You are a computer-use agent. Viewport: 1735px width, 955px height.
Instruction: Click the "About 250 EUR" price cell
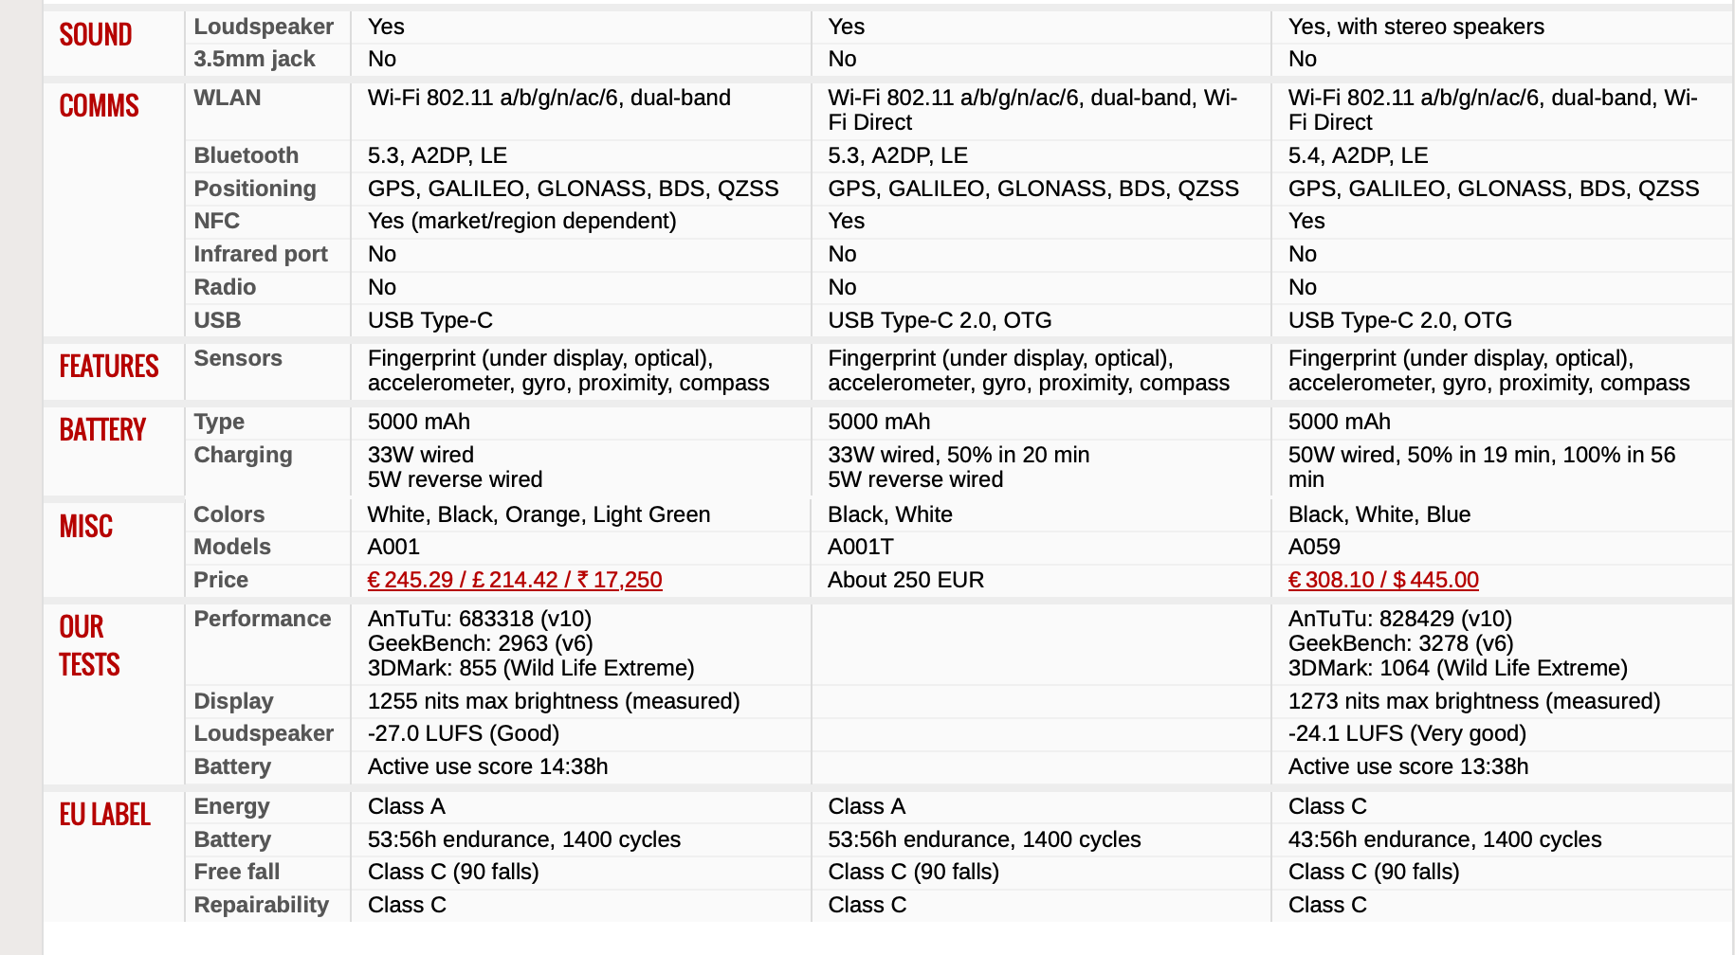coord(905,580)
